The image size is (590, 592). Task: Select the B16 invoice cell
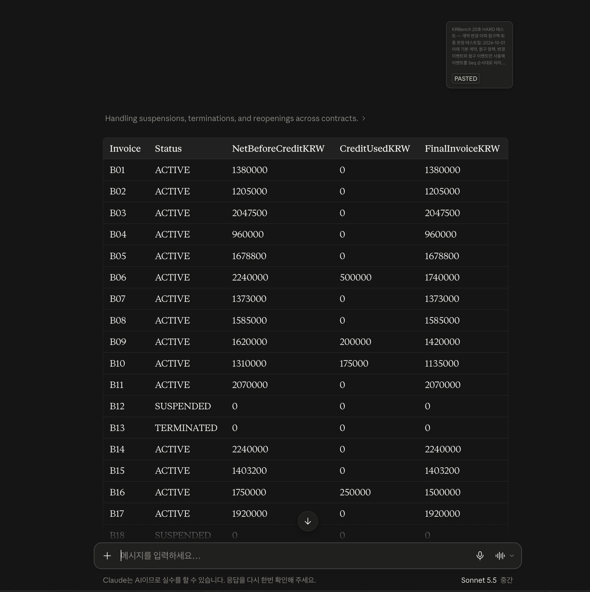117,492
